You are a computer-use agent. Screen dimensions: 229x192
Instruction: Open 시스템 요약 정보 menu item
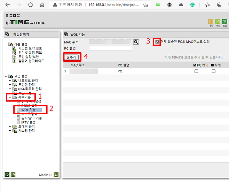point(30,48)
